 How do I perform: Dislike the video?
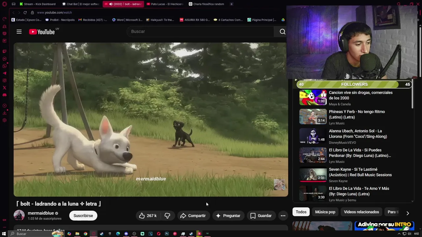(x=167, y=216)
